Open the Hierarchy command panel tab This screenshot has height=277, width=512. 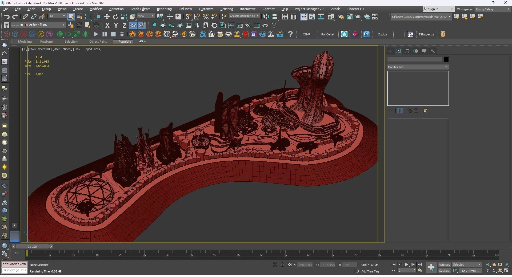click(407, 51)
